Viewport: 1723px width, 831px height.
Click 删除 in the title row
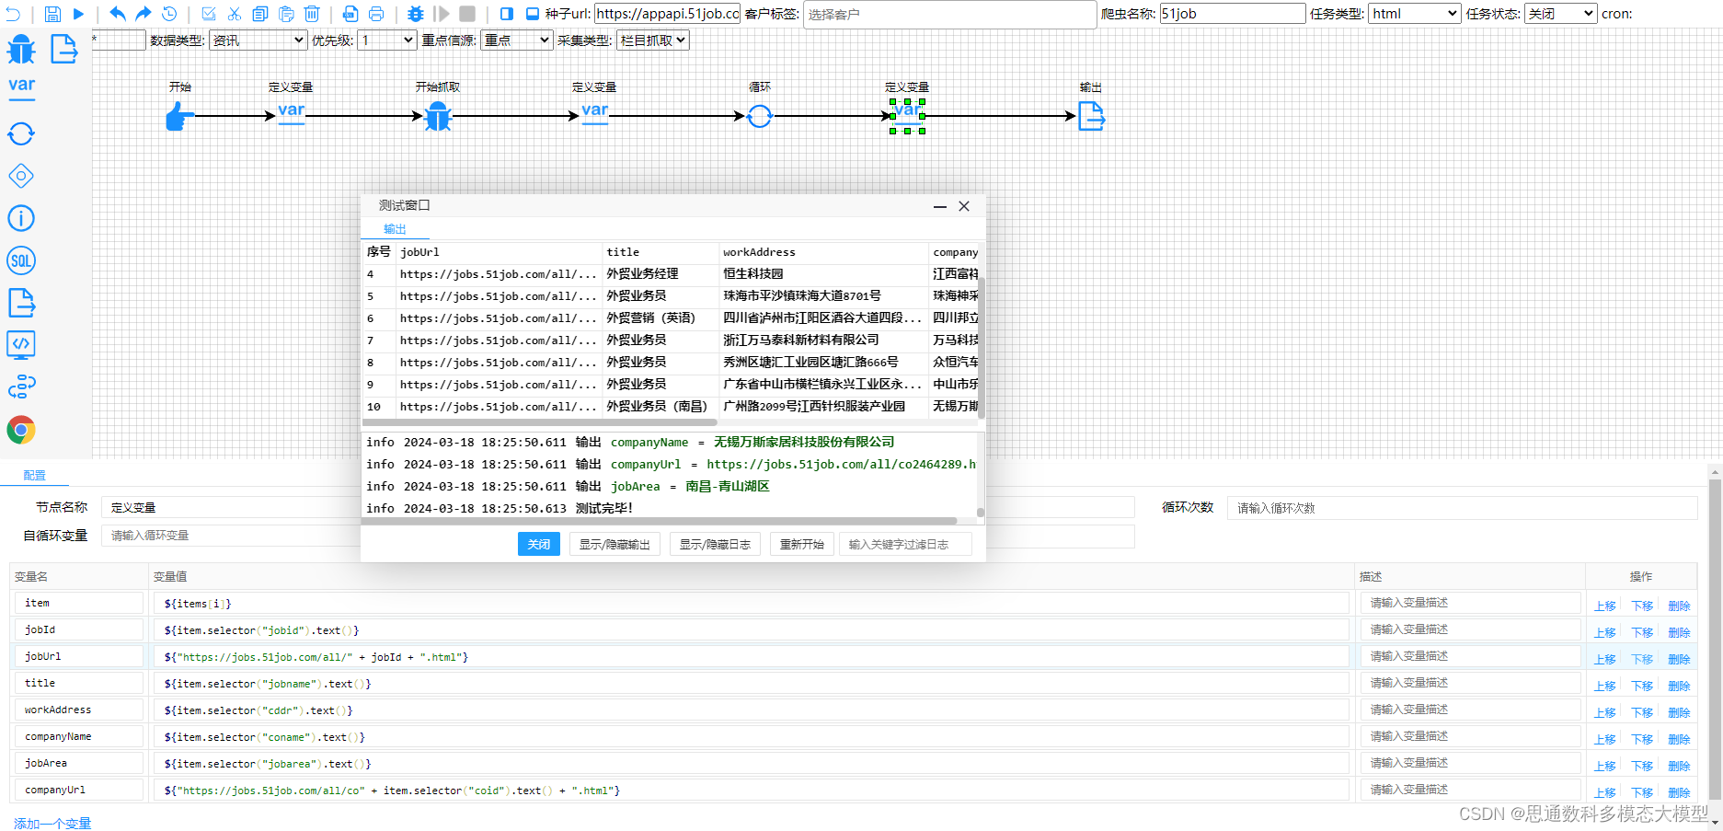click(x=1679, y=686)
